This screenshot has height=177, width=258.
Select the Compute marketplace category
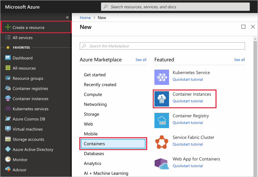[x=93, y=94]
